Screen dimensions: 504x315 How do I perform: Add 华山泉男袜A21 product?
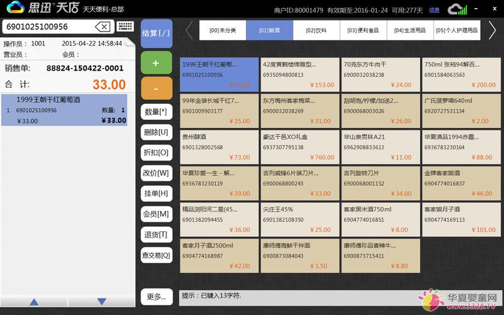(x=381, y=147)
